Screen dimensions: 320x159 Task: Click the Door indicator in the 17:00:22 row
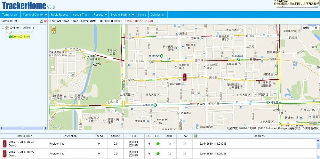coord(185,154)
